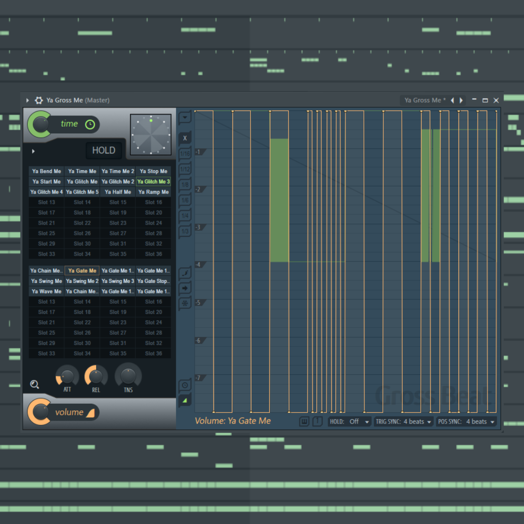Click the magnifier icon near the knobs

(34, 384)
